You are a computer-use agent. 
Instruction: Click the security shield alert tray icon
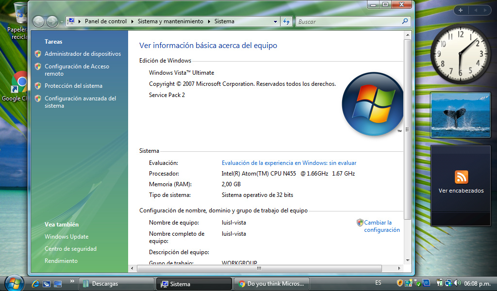point(400,283)
